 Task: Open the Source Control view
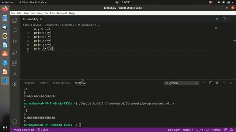coord(15,41)
